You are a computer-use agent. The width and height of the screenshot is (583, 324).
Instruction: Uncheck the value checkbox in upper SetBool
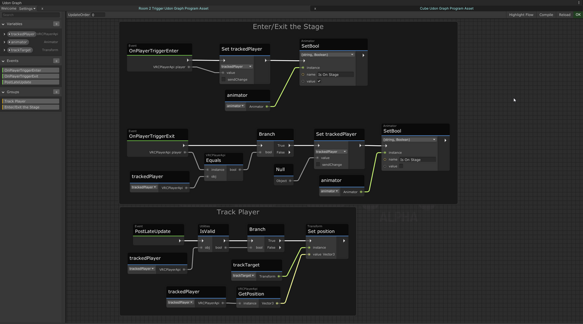point(319,82)
